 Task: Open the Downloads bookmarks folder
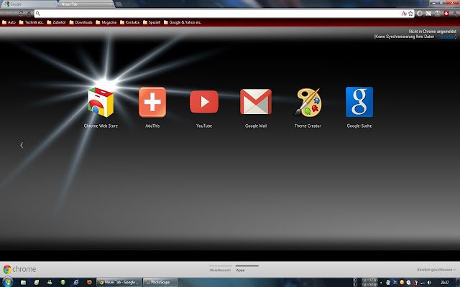(80, 22)
